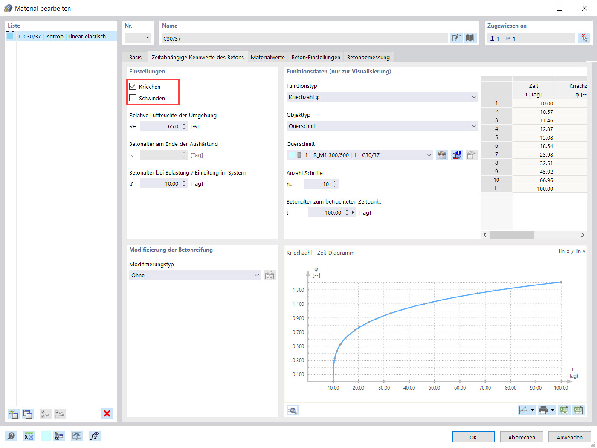This screenshot has width=597, height=448.
Task: Click the Abbrechen button
Action: point(522,437)
